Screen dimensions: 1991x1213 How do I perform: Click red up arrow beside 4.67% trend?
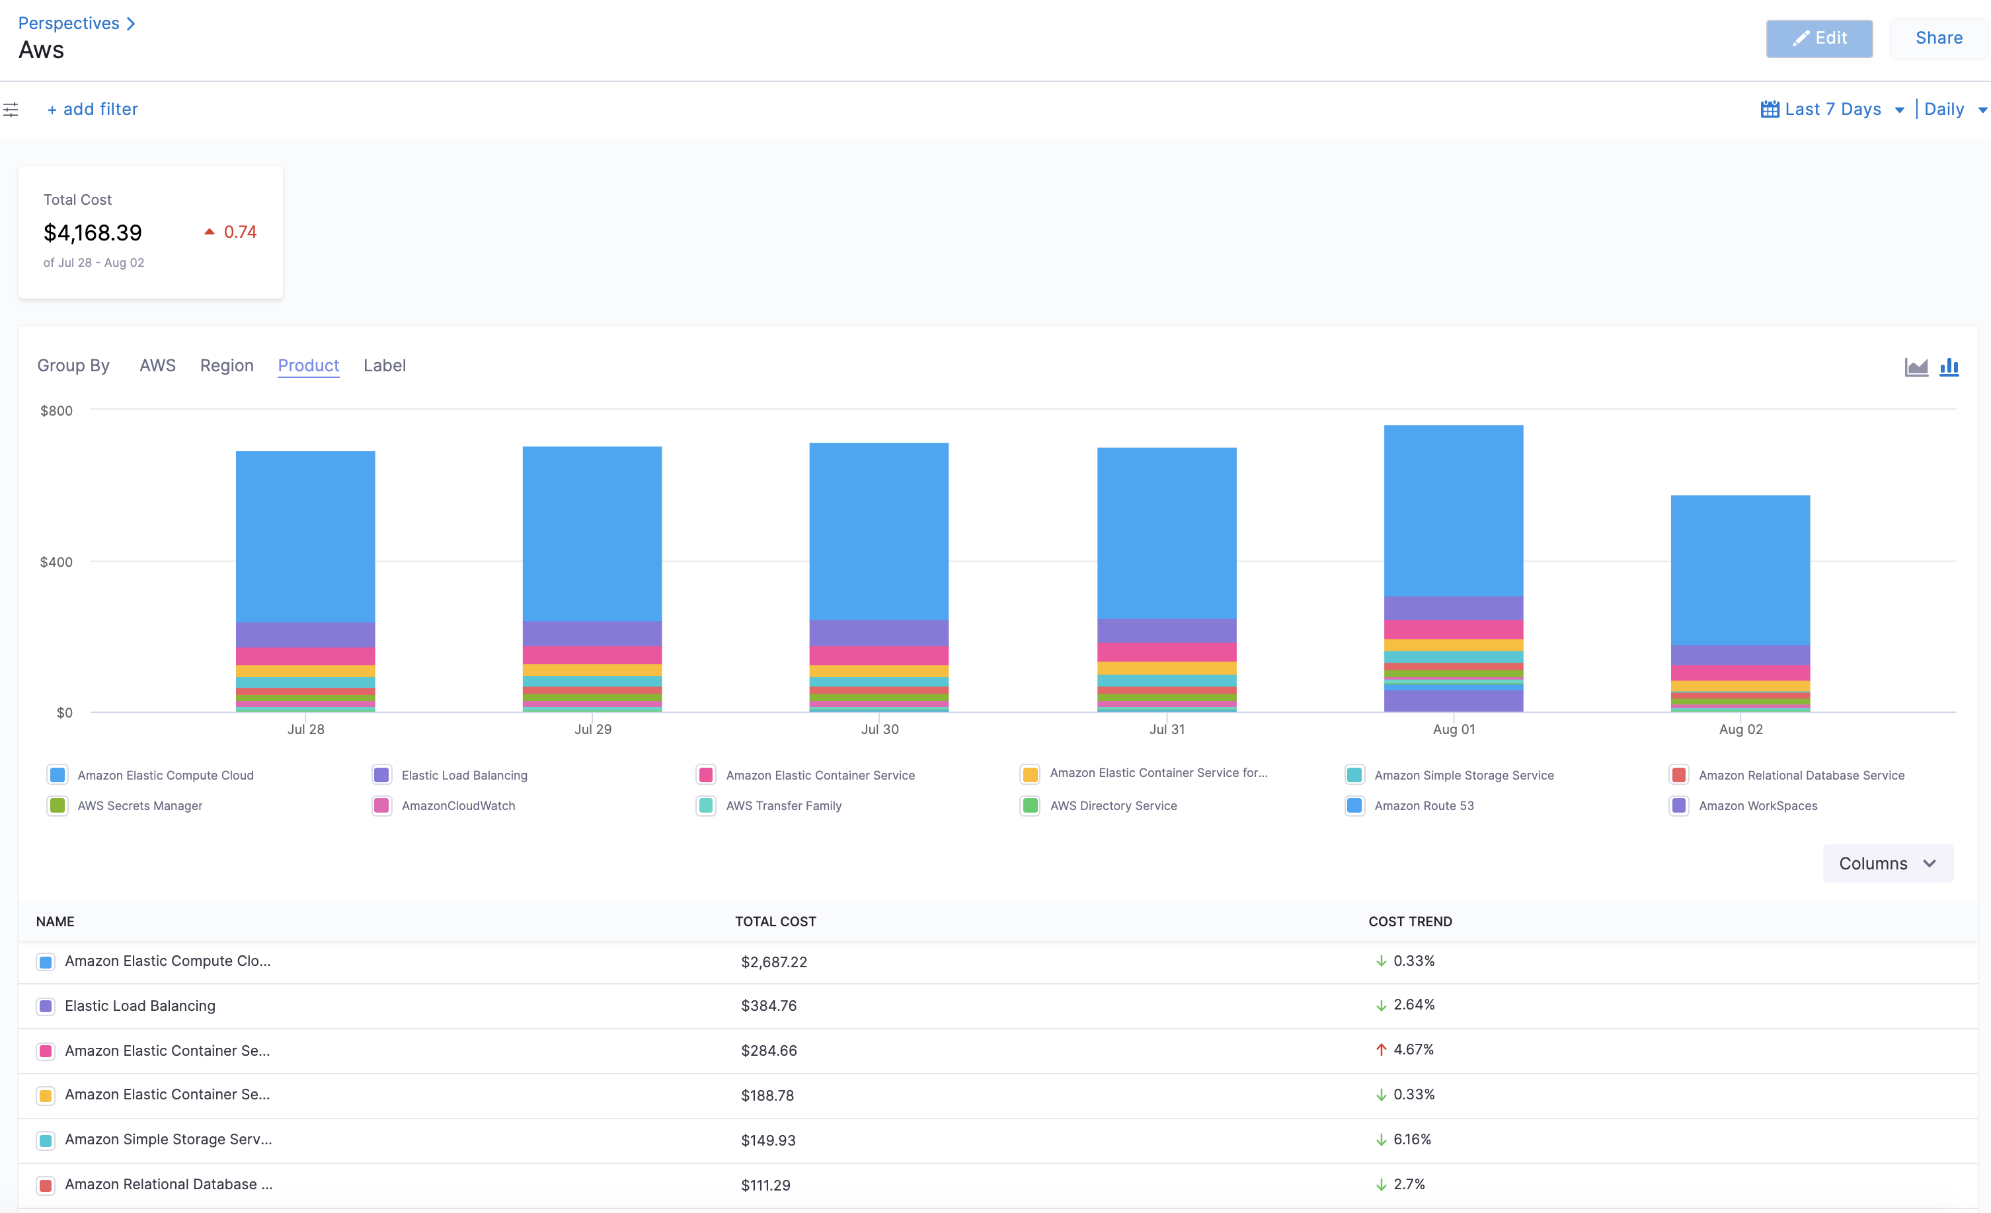(1381, 1050)
